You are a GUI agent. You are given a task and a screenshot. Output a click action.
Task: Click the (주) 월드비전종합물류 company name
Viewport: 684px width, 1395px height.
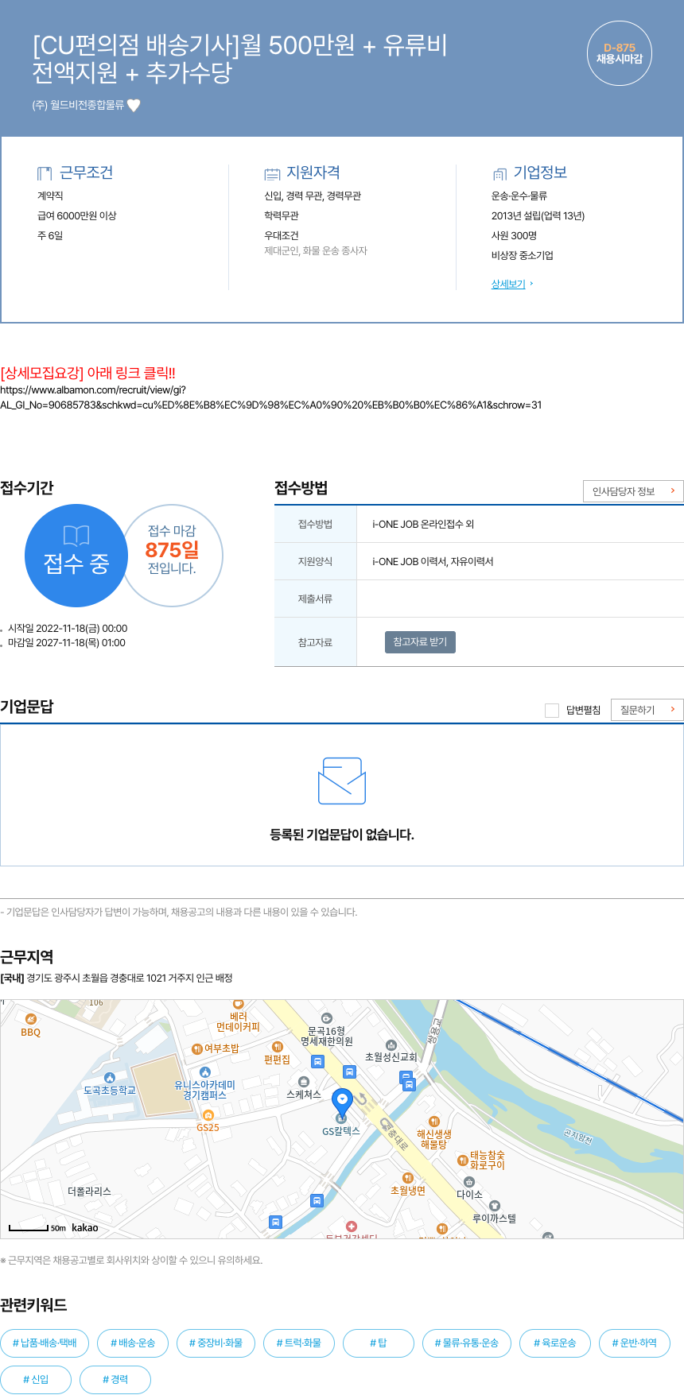[x=78, y=105]
